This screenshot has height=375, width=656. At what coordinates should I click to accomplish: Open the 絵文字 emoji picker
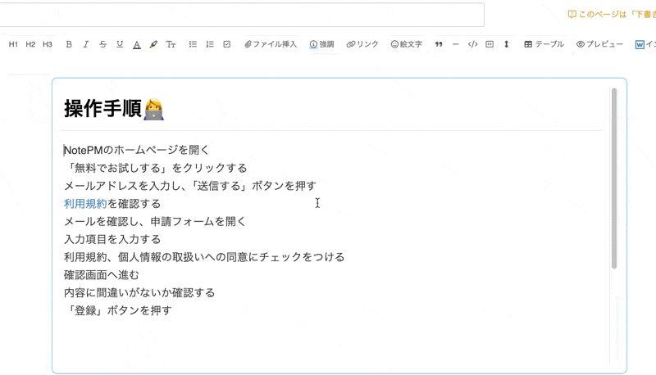[x=406, y=44]
